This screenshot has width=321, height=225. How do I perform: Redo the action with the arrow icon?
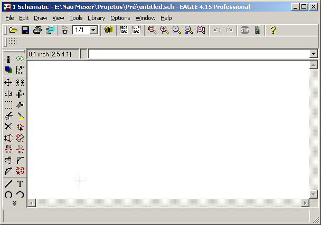point(229,30)
